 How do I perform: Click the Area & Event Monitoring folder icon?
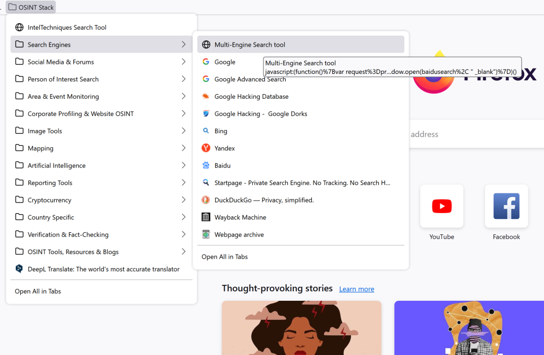tap(20, 96)
